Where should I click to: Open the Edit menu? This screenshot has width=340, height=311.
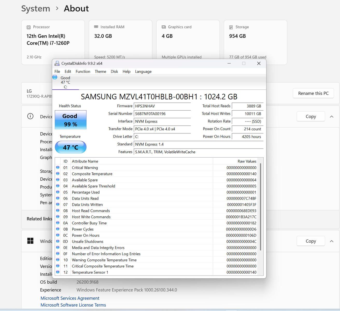(x=68, y=72)
